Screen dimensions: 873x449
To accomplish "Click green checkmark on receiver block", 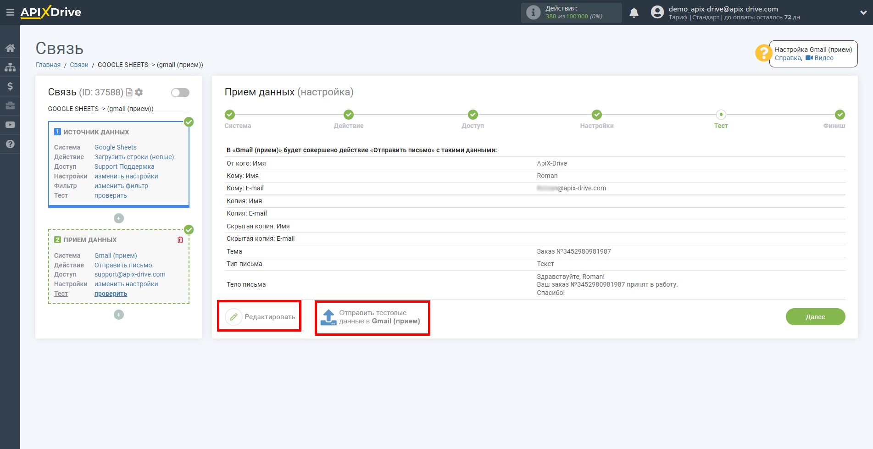I will pos(189,230).
